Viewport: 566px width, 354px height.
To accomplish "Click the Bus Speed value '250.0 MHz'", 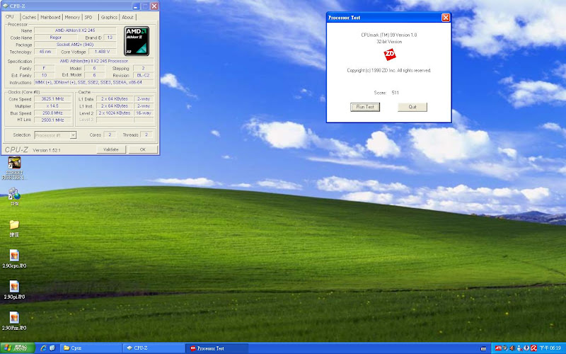I will [52, 113].
